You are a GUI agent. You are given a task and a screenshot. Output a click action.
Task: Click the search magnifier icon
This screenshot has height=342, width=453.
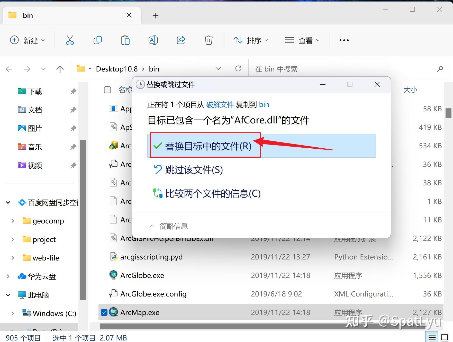(x=440, y=69)
